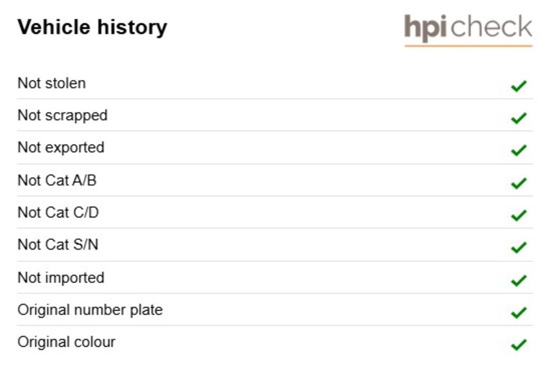The image size is (546, 367).
Task: Click the Not scrapped text
Action: point(63,116)
